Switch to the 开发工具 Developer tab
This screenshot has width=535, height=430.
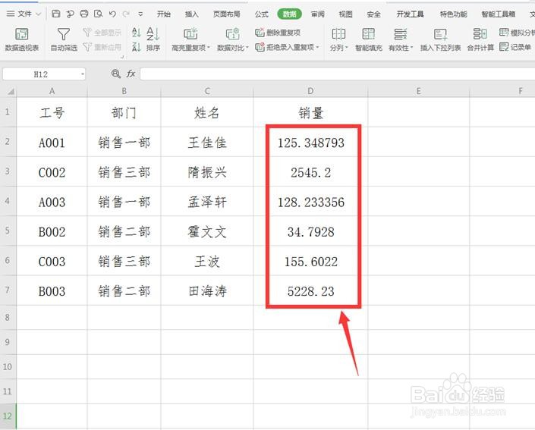coord(410,14)
